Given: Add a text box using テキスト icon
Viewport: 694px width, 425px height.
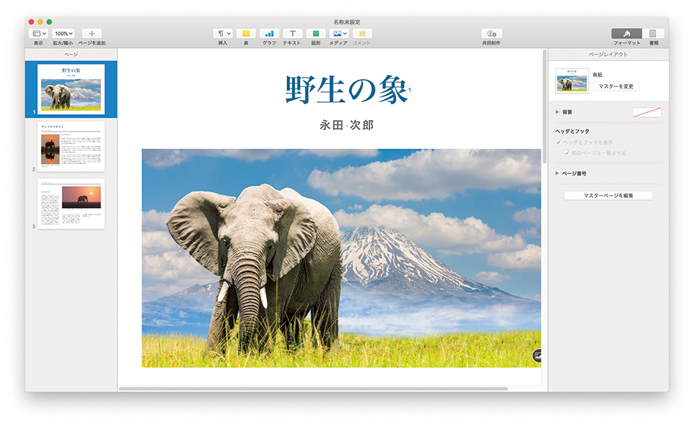Looking at the screenshot, I should (292, 34).
